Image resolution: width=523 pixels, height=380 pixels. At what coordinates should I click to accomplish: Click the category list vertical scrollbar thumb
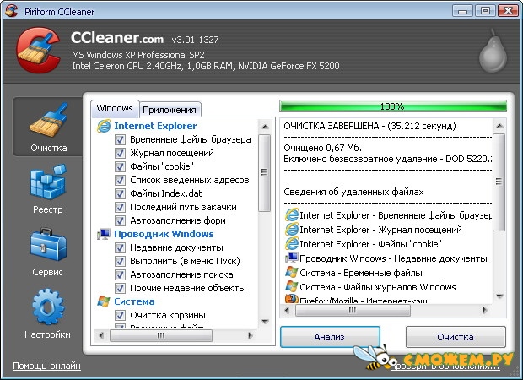(265, 173)
